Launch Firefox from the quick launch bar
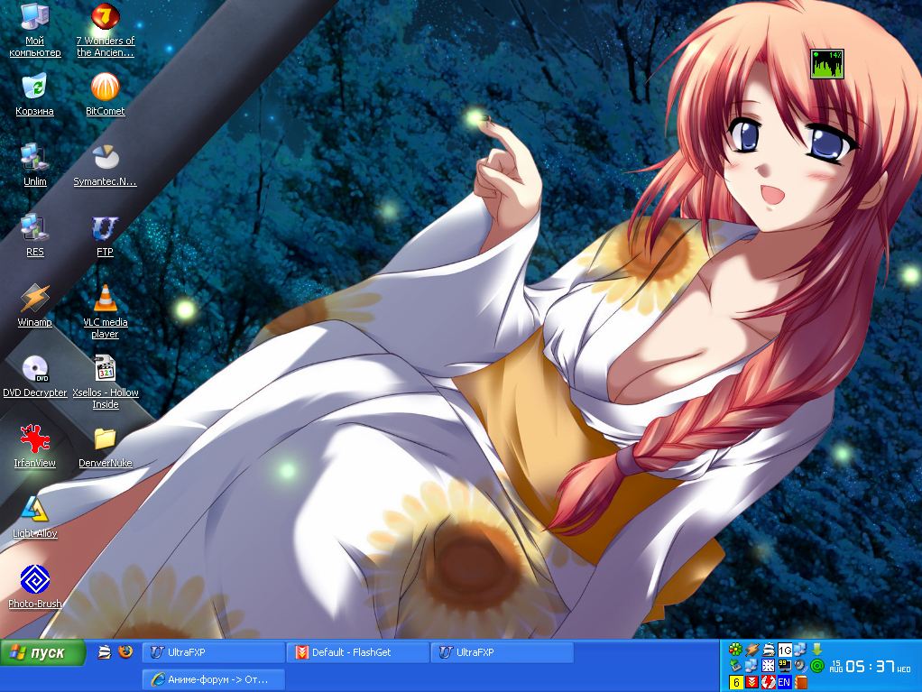Viewport: 922px width, 692px height. click(x=125, y=651)
